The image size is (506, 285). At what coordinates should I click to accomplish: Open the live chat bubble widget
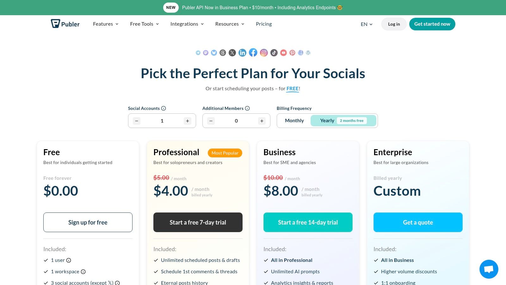coord(489,269)
